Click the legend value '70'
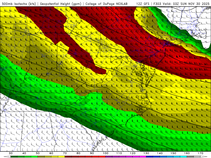Image resolution: width=211 pixels, height=158 pixels. click(65, 153)
